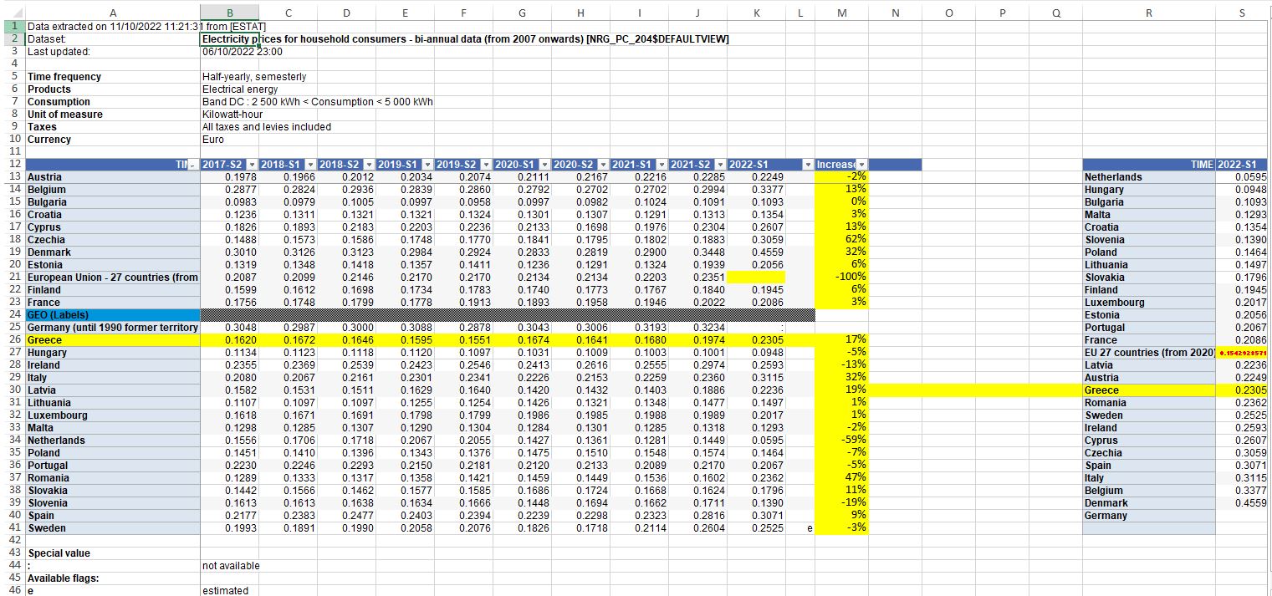The height and width of the screenshot is (596, 1272).
Task: Open the 2018-S1 filter dropdown arrow
Action: [x=310, y=165]
